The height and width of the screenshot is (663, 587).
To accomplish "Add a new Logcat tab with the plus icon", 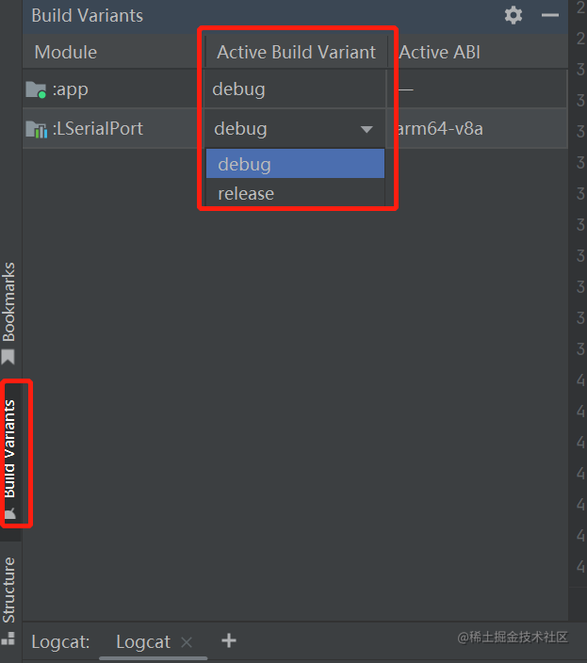I will 229,640.
